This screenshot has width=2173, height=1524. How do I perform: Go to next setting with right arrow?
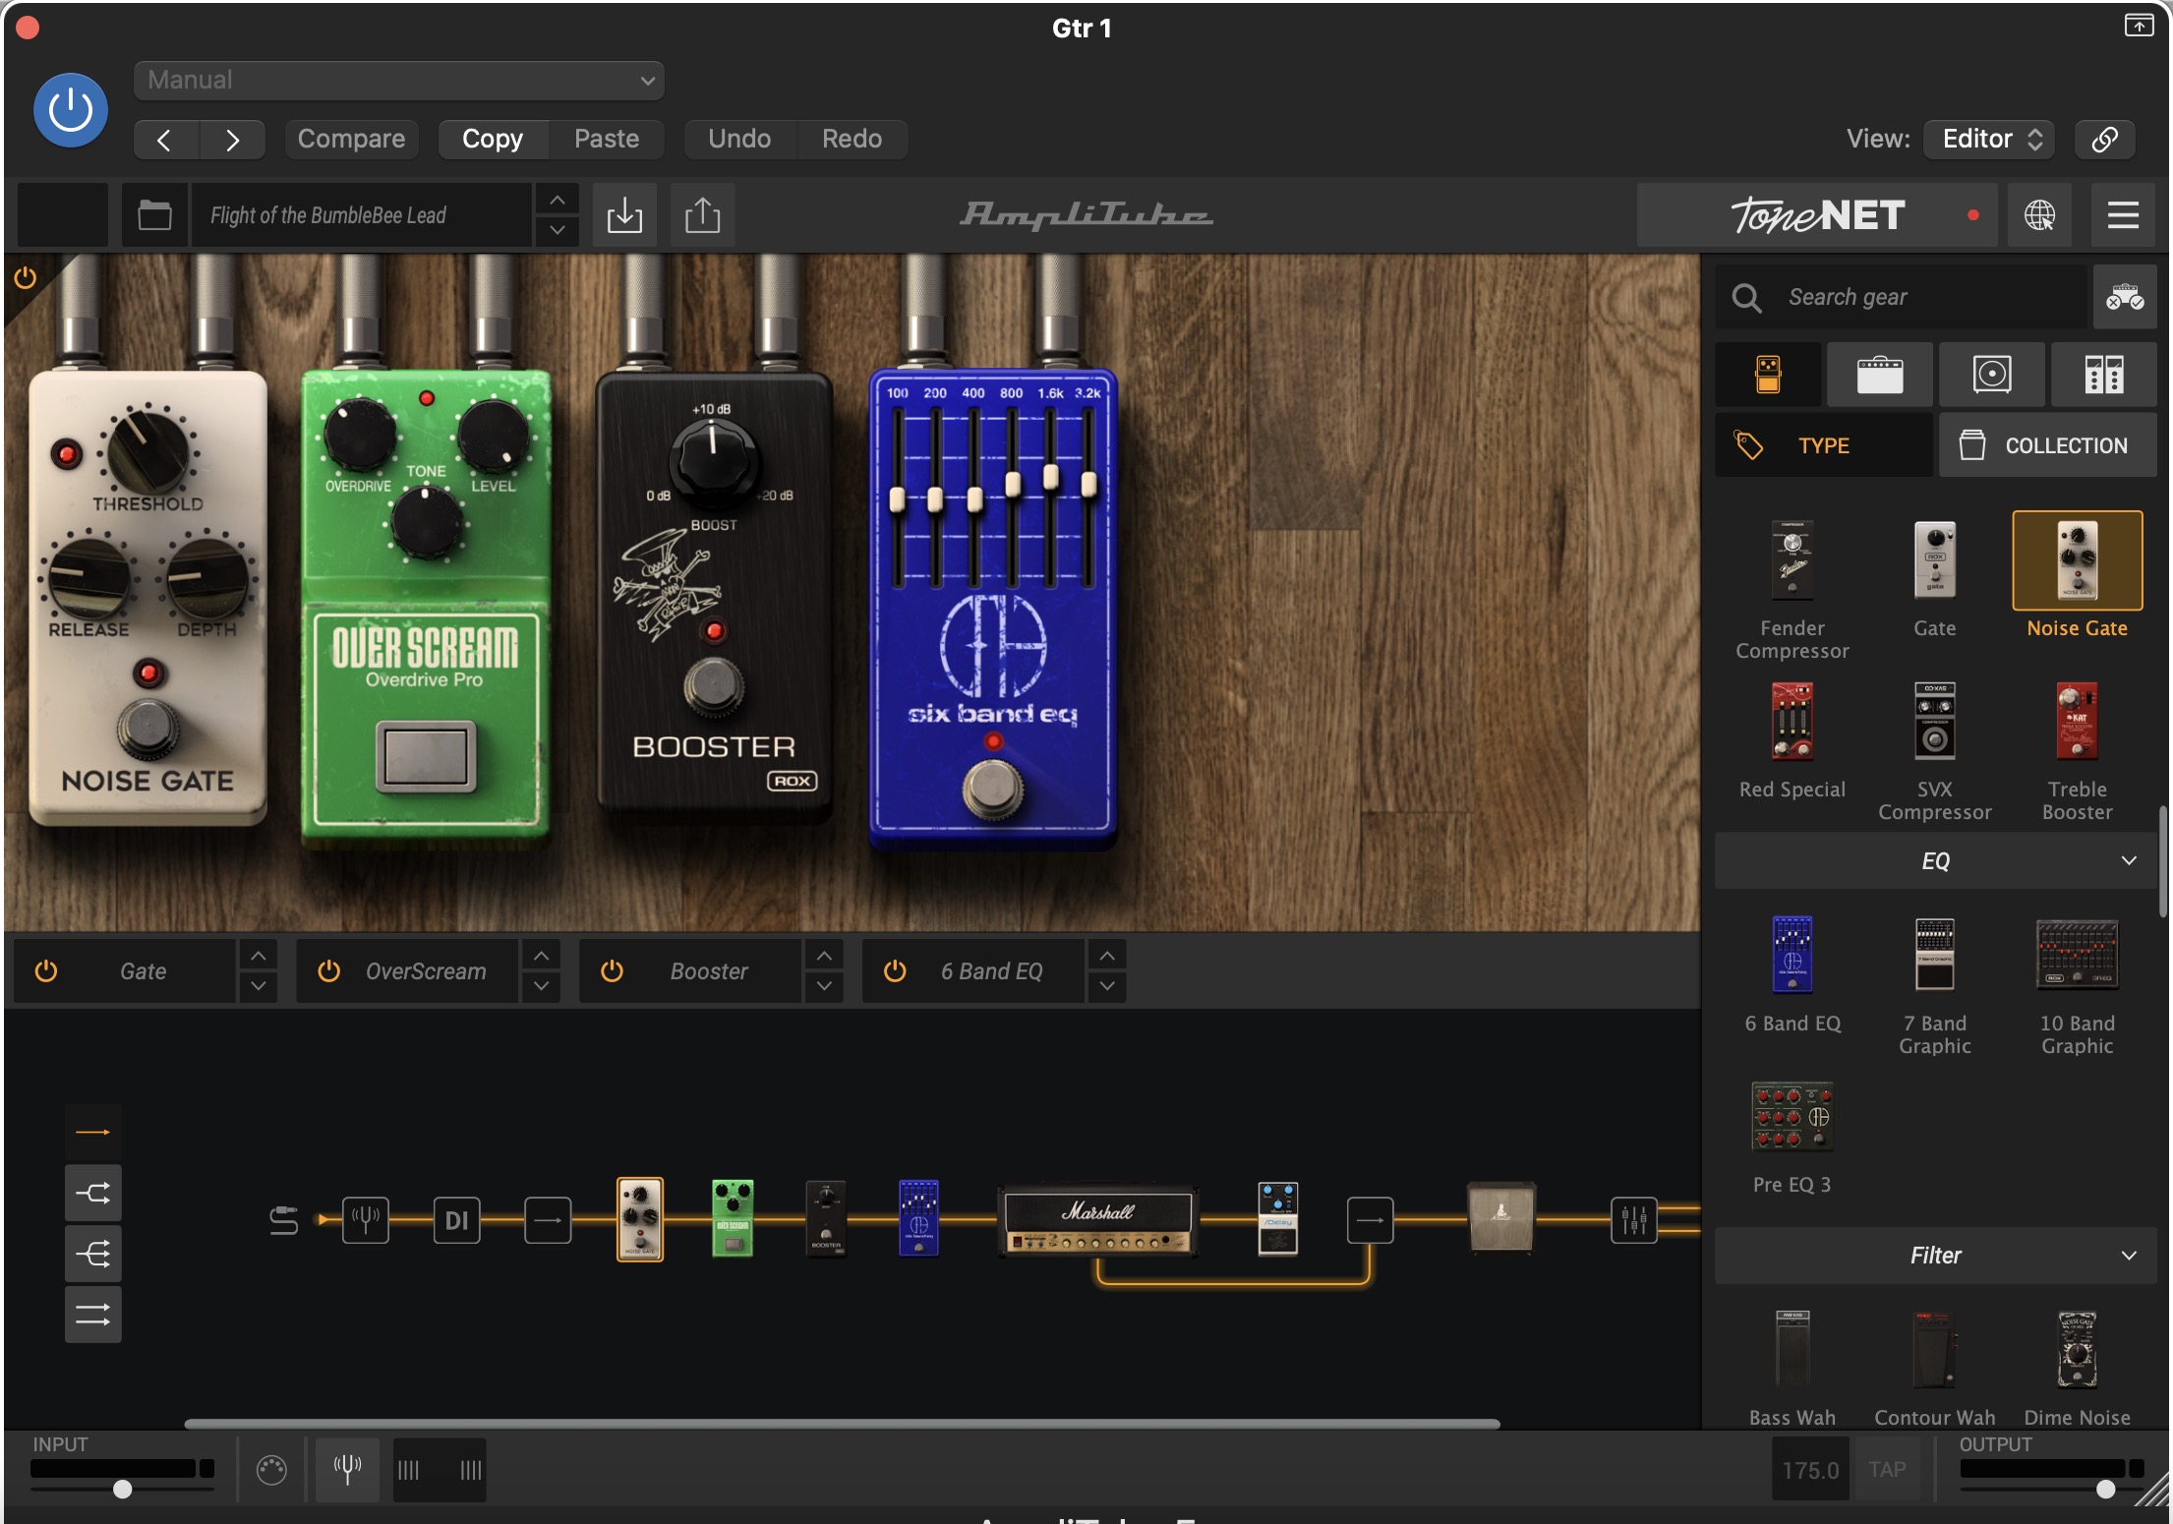tap(232, 140)
